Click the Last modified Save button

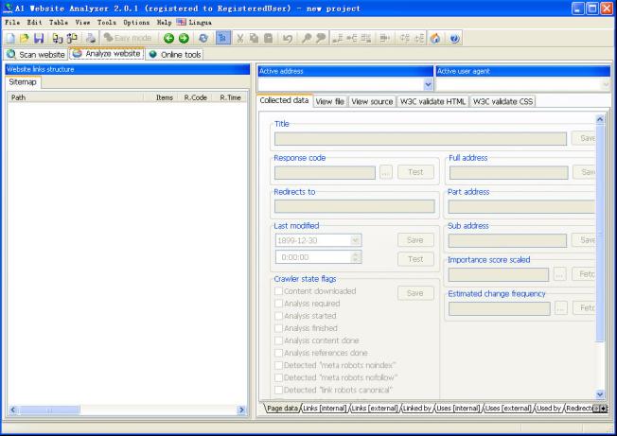click(415, 240)
